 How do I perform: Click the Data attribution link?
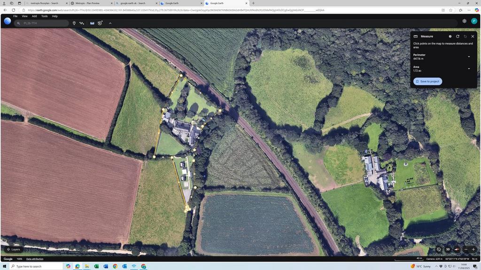tap(35, 259)
